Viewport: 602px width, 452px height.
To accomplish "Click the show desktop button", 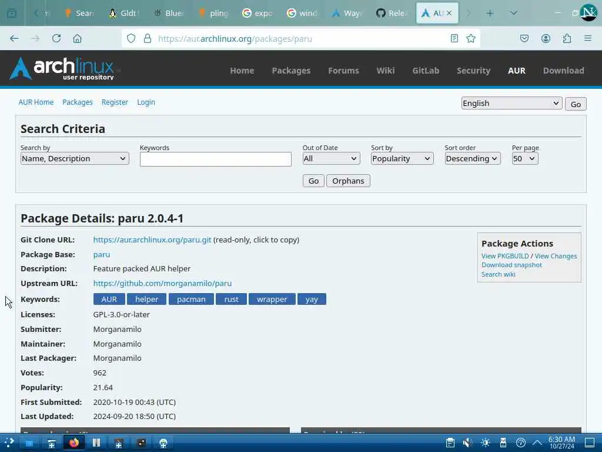I will [590, 443].
